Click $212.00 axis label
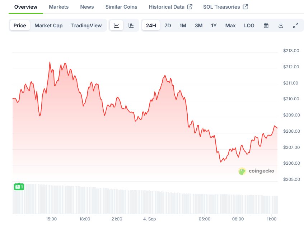The width and height of the screenshot is (304, 228). (x=291, y=67)
